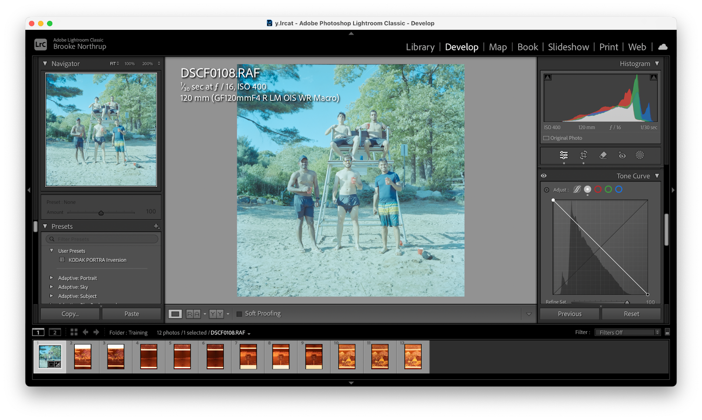Toggle the filter lock switch
Screen dimensions: 702x420
(x=667, y=332)
